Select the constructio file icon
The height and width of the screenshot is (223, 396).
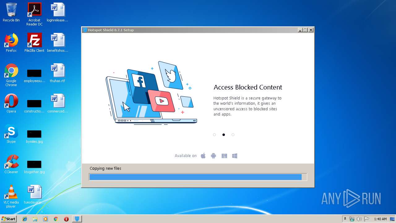34,106
